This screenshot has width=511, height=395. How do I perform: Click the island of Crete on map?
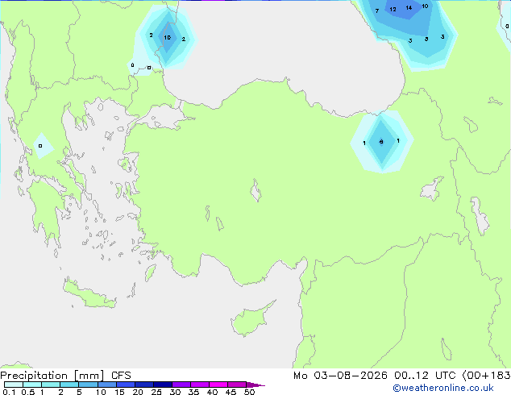(89, 294)
